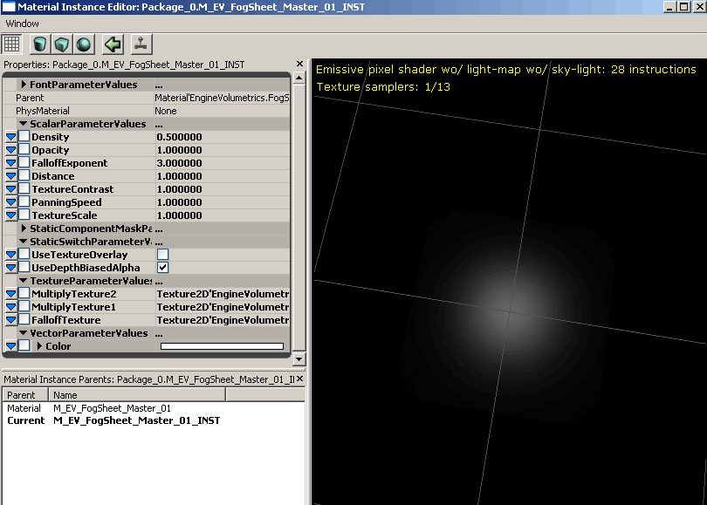Screen dimensions: 707x505
Task: Click the FalloffExponent value field 3.000000
Action: coord(222,162)
